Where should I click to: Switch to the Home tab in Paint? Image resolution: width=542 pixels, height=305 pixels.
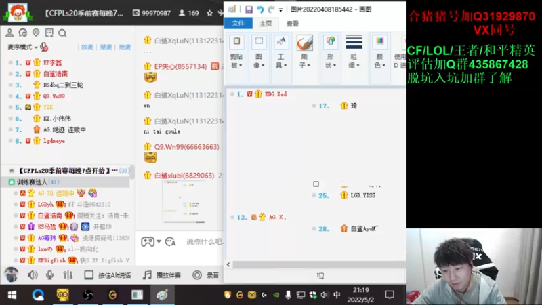tap(266, 24)
